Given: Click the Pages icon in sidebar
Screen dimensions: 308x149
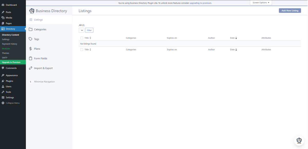Looking at the screenshot, I should (x=3, y=23).
